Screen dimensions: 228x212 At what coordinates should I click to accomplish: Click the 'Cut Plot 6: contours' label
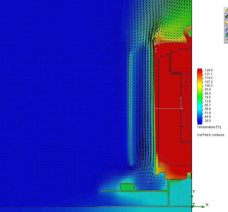pos(211,135)
